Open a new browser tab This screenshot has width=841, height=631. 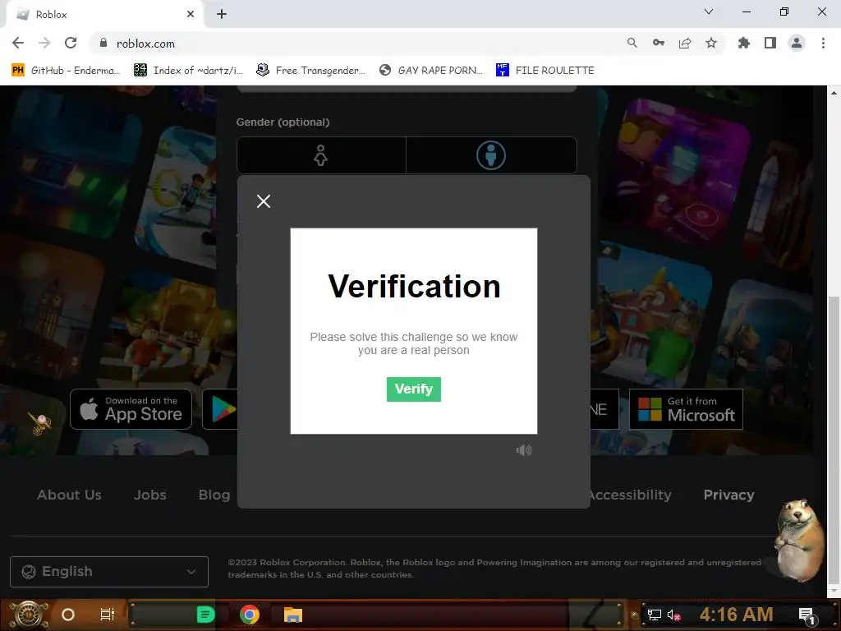coord(222,15)
